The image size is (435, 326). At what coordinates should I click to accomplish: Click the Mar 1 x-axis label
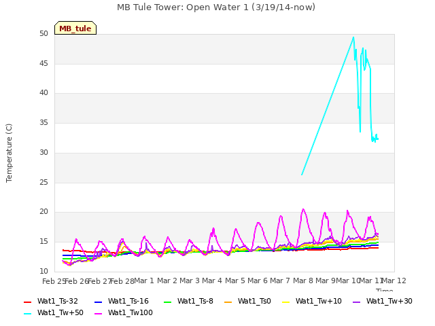[x=144, y=280]
